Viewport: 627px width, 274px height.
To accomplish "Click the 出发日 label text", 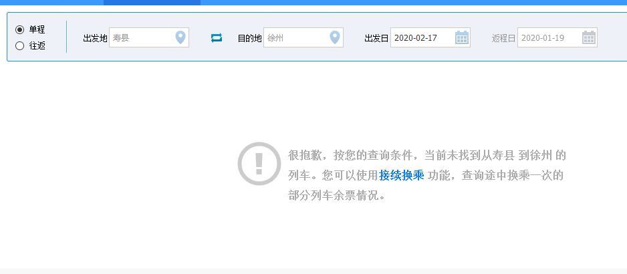I will (x=377, y=38).
